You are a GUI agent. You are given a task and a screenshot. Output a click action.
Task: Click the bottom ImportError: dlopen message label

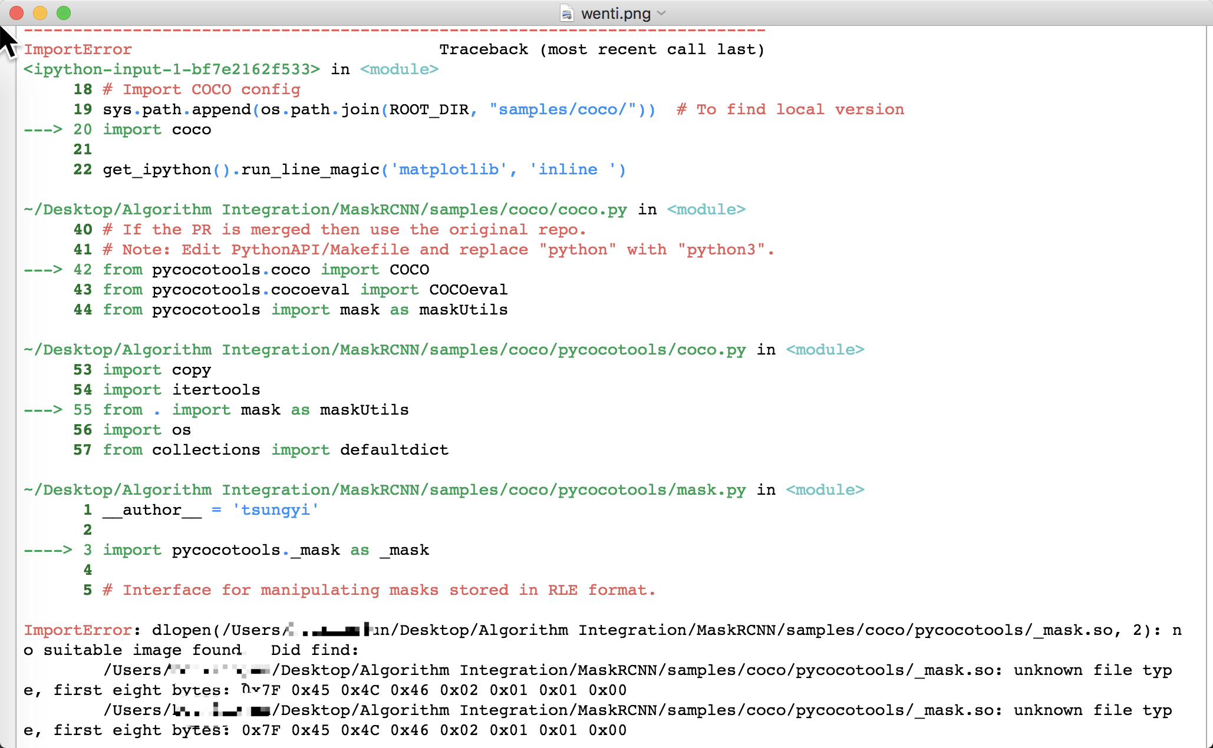click(77, 630)
